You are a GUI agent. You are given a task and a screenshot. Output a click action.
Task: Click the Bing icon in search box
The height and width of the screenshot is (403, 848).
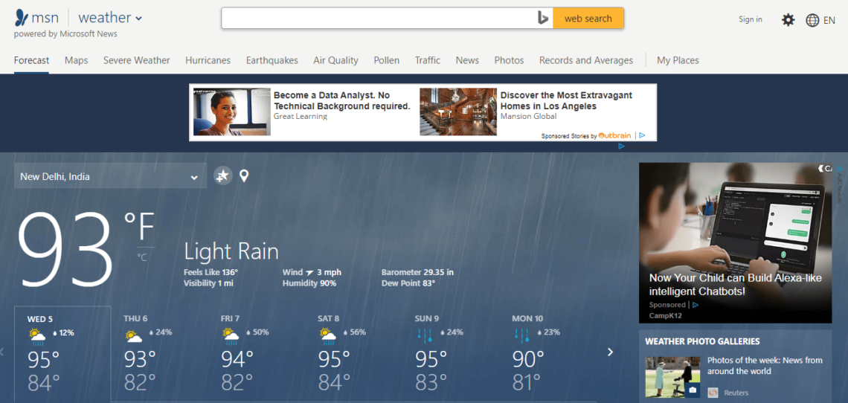coord(543,19)
